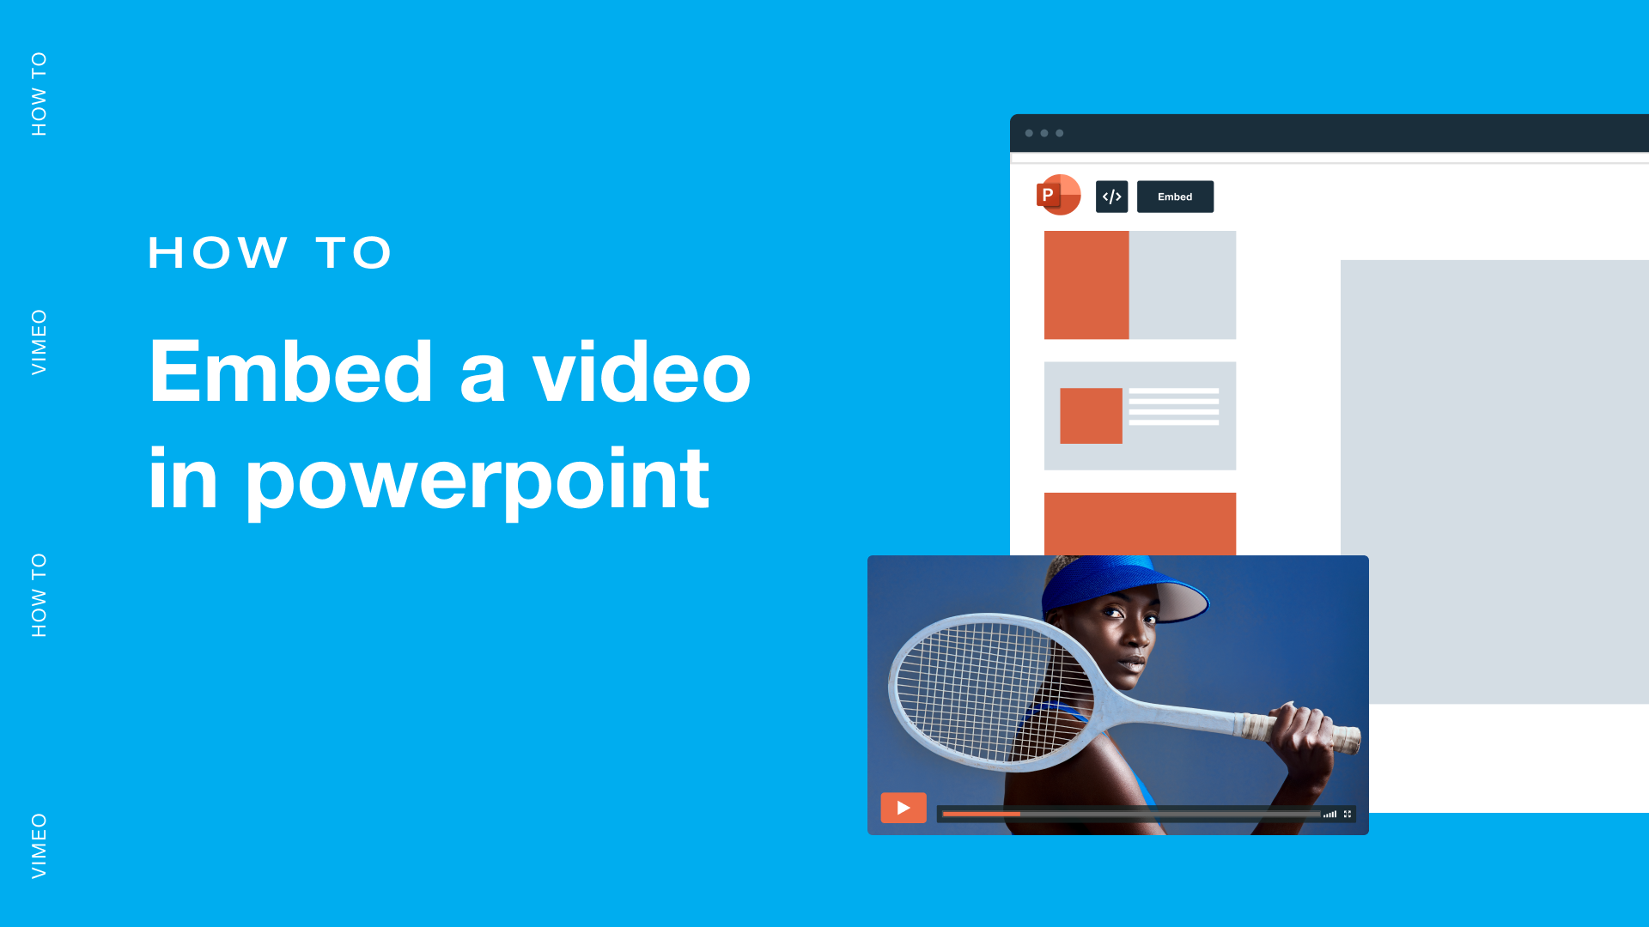The width and height of the screenshot is (1649, 927).
Task: Click the PowerPoint icon in toolbar
Action: [1058, 196]
